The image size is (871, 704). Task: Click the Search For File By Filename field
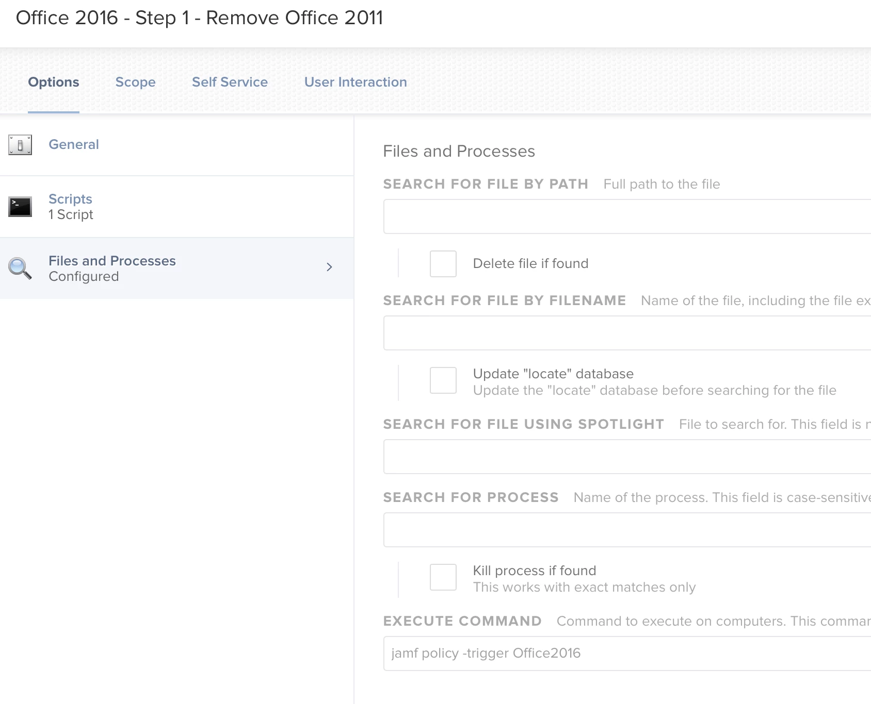tap(627, 333)
